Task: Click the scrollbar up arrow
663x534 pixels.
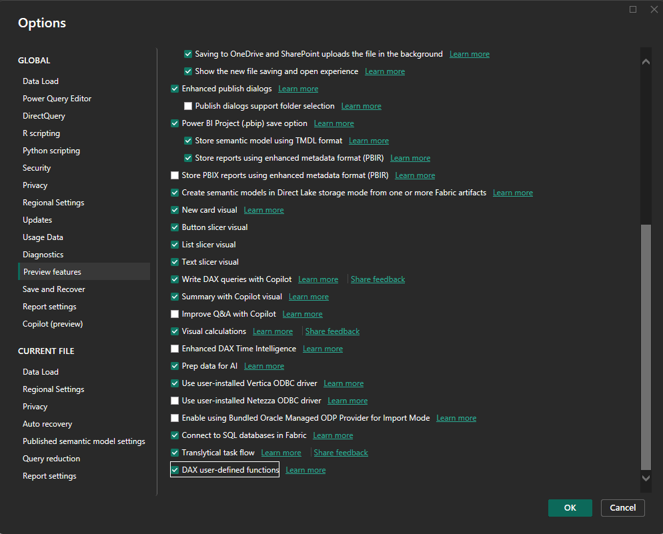Action: pyautogui.click(x=645, y=61)
